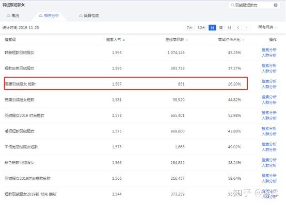Viewport: 286px width, 205px height.
Task: Click the 1,544 search popularity cell
Action: coord(117,194)
